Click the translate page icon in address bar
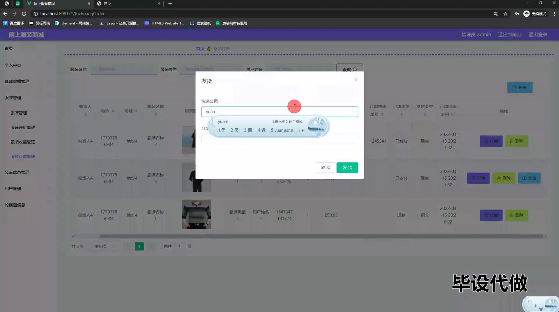The height and width of the screenshot is (312, 559). tap(496, 14)
